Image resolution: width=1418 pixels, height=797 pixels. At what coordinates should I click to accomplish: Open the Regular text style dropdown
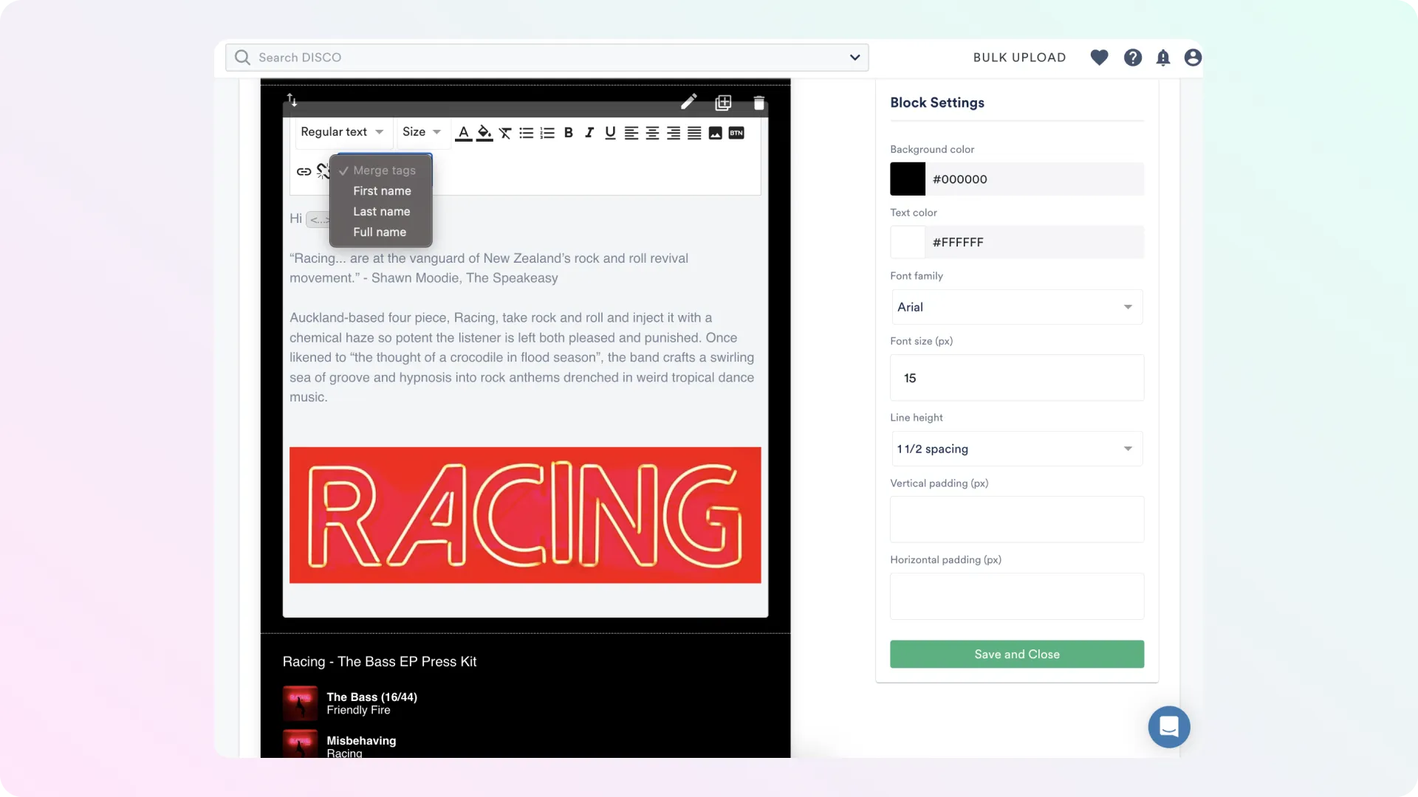(341, 132)
